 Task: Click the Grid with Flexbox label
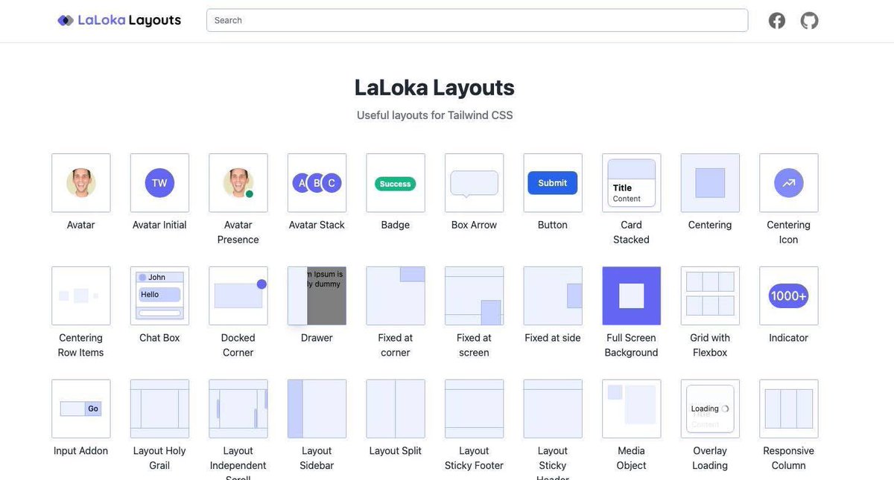(x=710, y=345)
